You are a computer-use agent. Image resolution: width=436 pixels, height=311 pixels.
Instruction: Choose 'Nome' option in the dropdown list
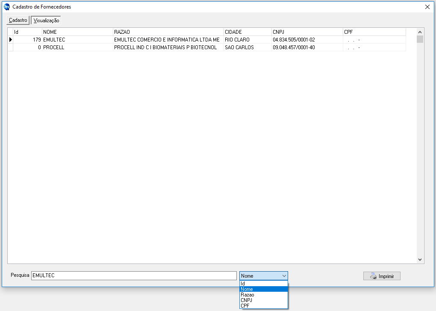click(x=263, y=289)
